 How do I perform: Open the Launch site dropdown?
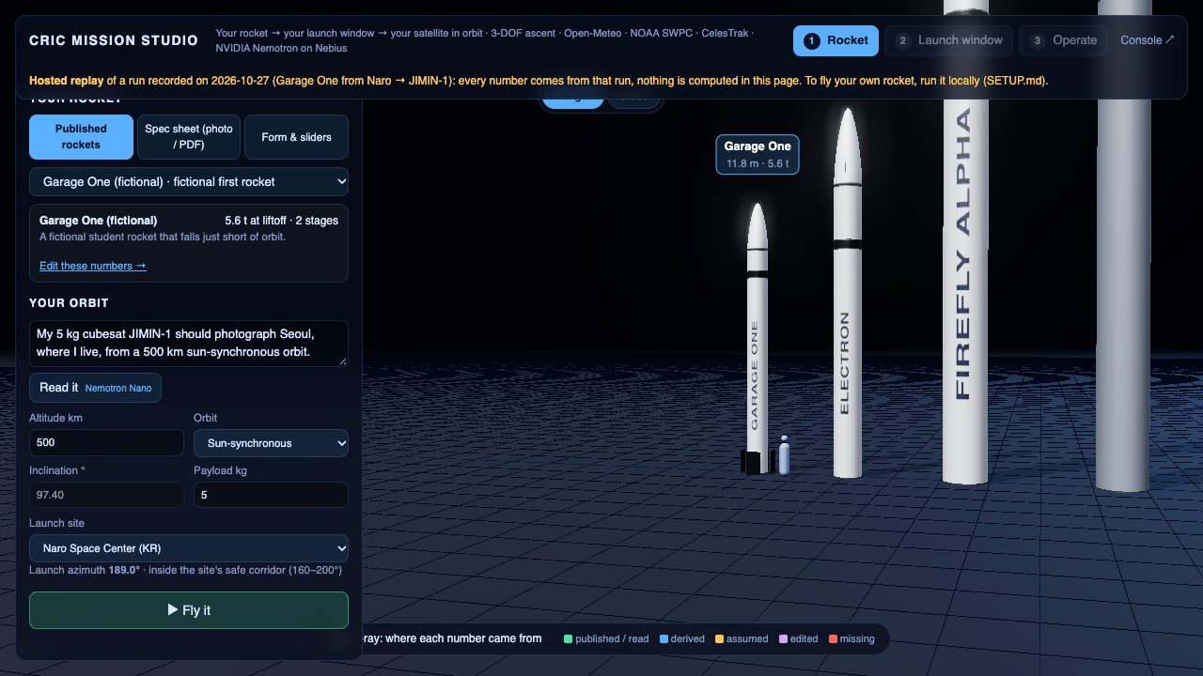(x=189, y=548)
